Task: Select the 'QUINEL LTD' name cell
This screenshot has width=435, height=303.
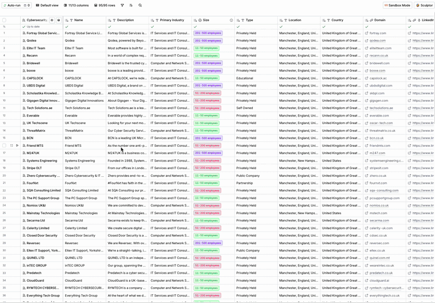Action: (84, 258)
